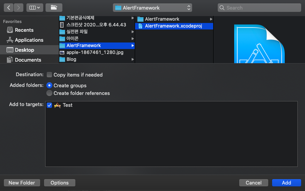
Task: Select the Create groups radio button
Action: point(49,85)
